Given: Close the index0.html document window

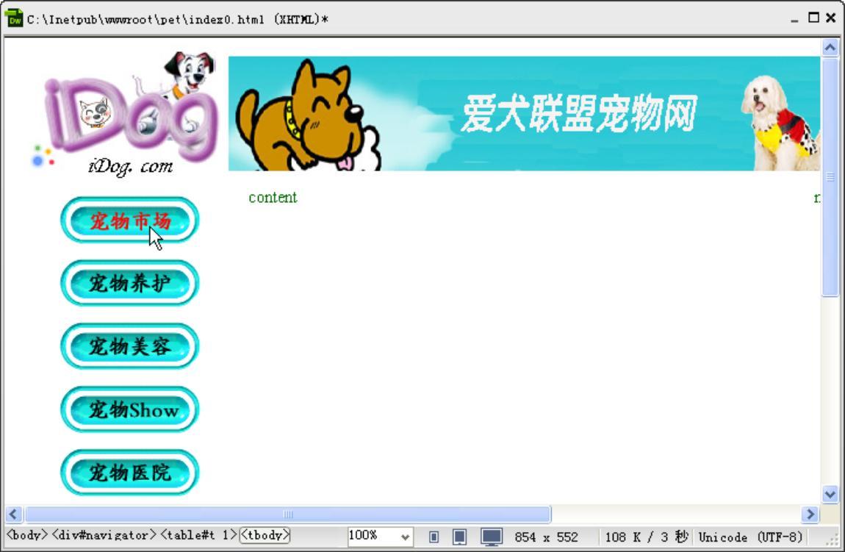Looking at the screenshot, I should (832, 18).
